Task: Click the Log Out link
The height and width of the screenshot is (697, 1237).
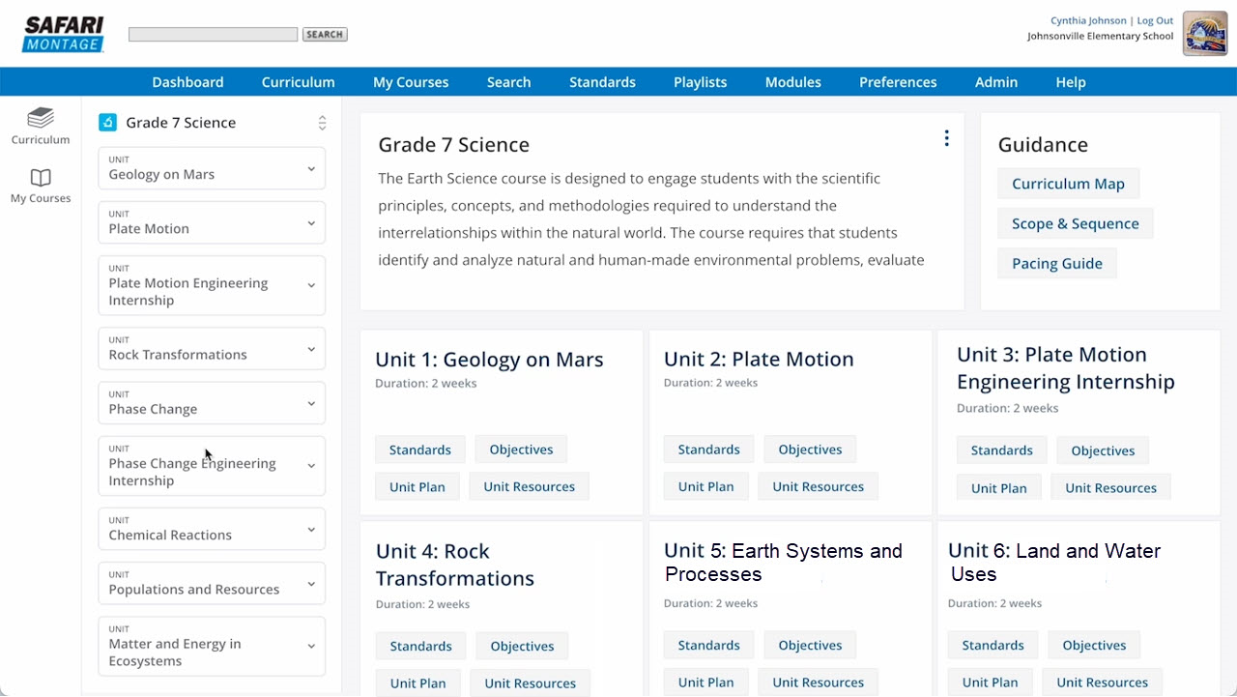Action: point(1155,20)
